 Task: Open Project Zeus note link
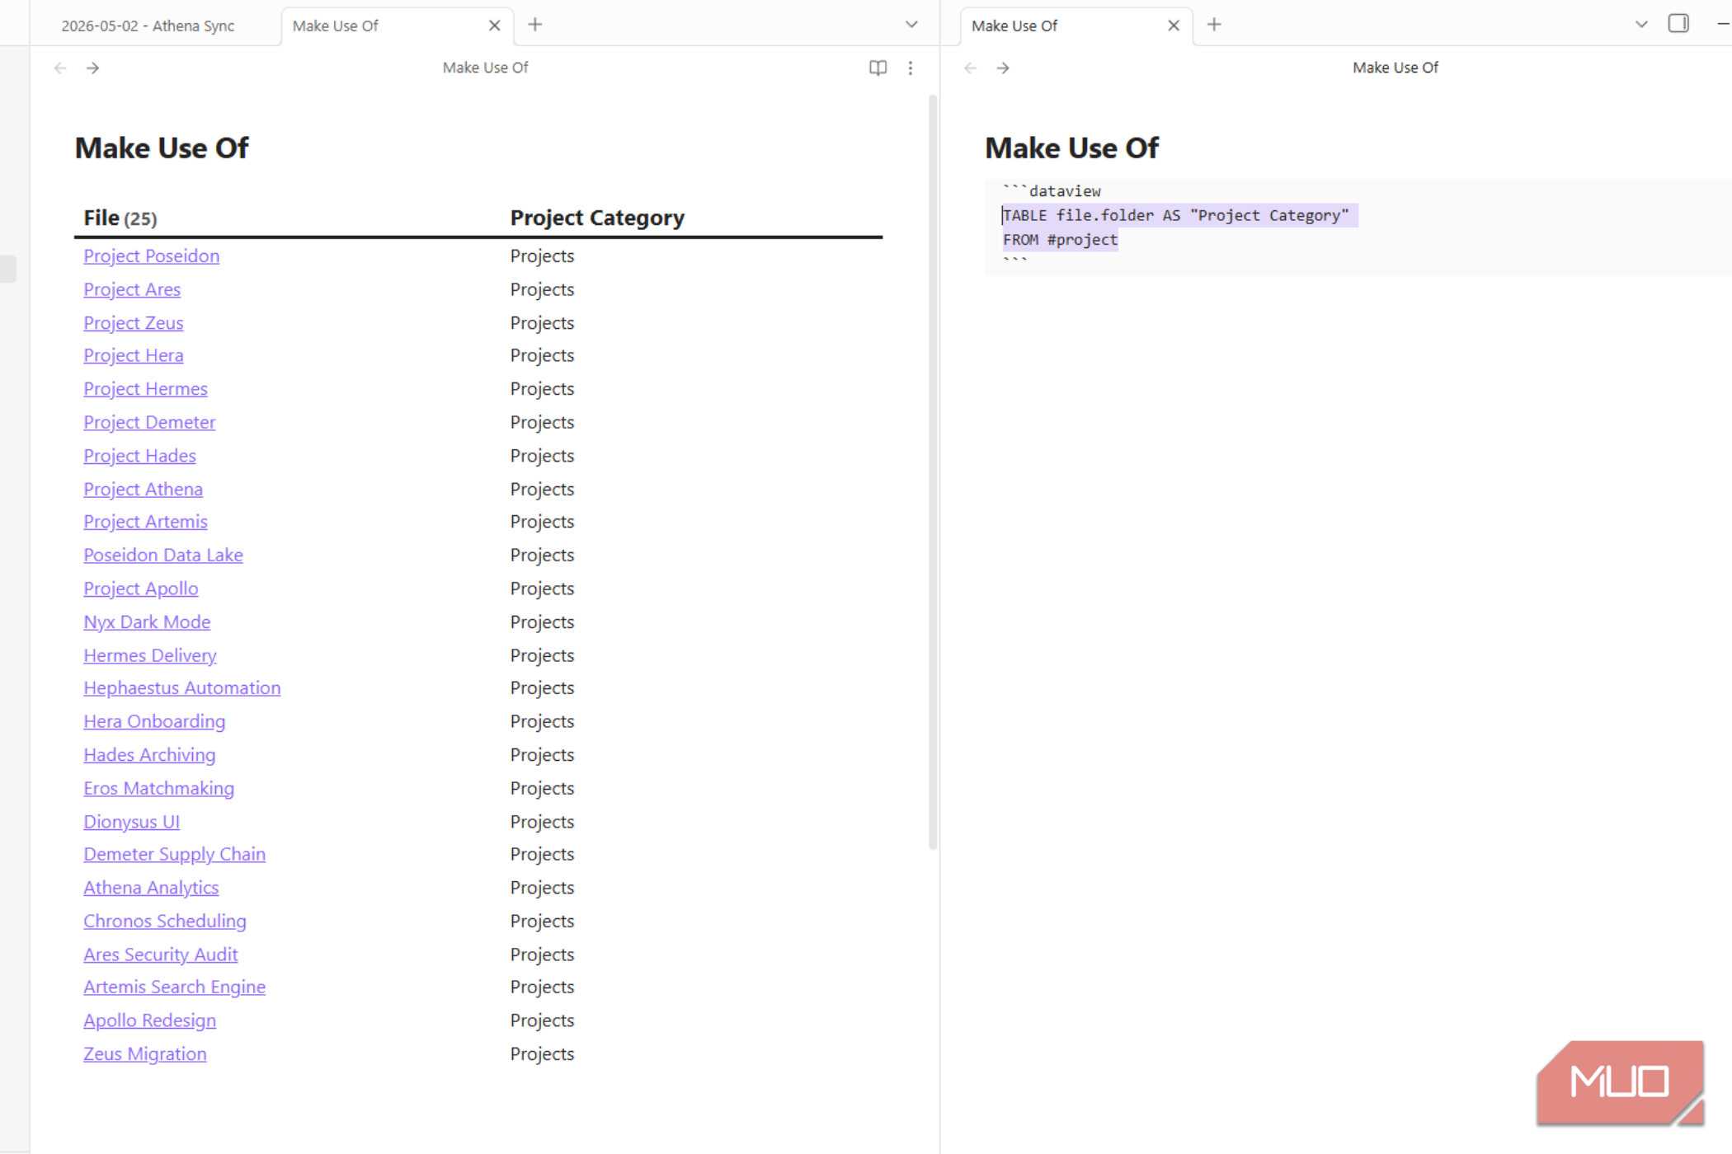[133, 323]
